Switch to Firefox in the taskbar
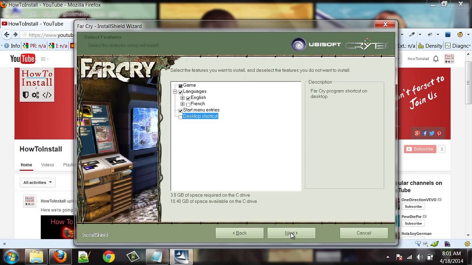This screenshot has height=265, width=472. pos(60,257)
